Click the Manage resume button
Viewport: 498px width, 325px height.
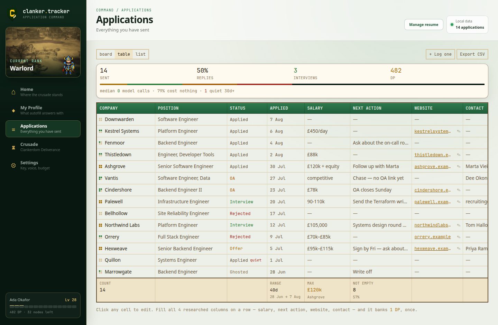[424, 25]
